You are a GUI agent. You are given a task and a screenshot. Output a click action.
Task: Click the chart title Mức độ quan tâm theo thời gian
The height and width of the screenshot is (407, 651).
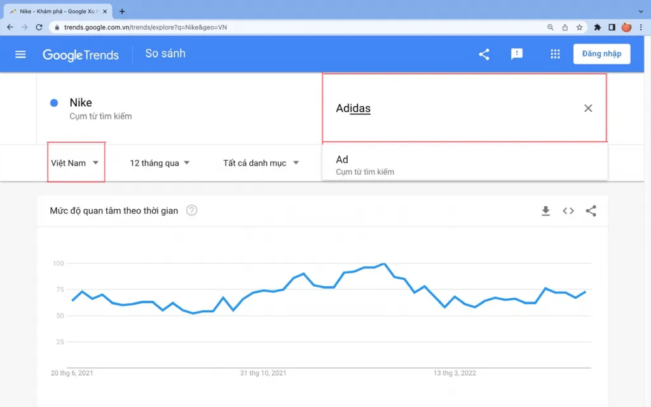coord(114,210)
